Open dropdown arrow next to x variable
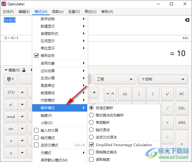 click(22, 141)
